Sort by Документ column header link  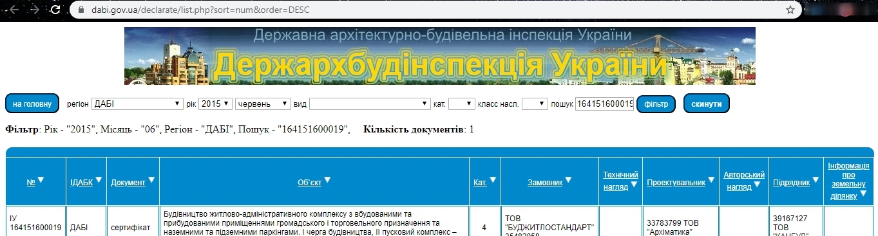[128, 182]
